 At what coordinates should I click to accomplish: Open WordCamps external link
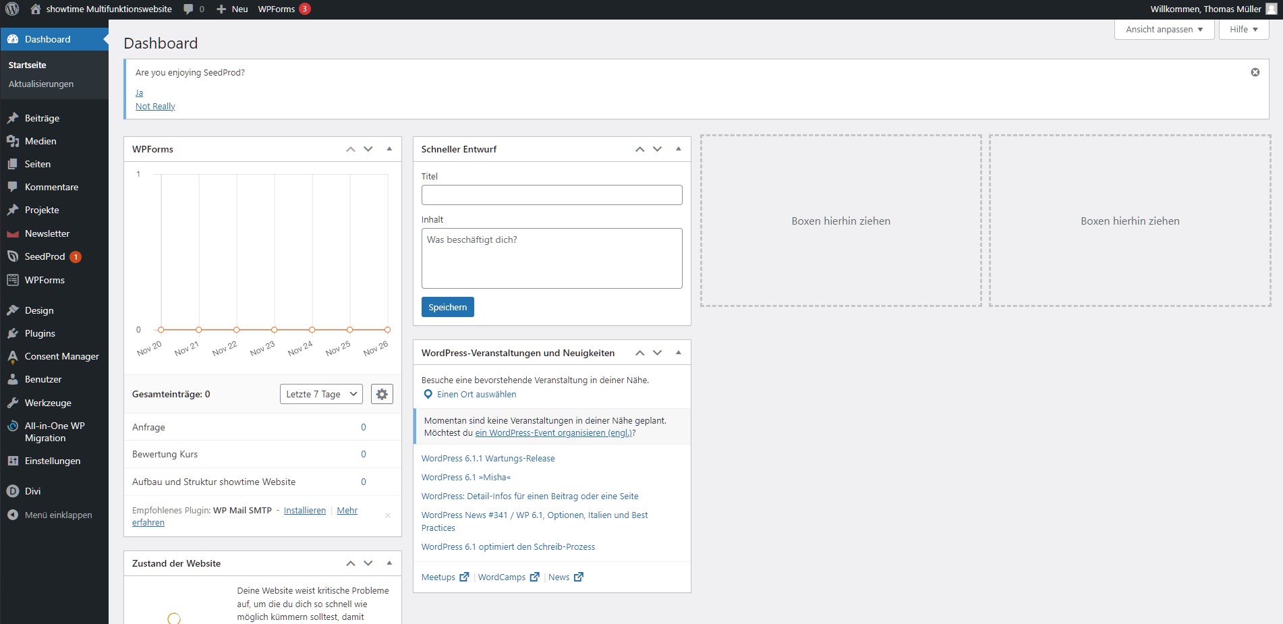[509, 577]
